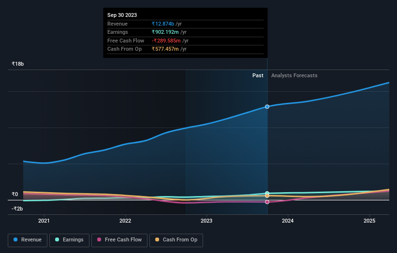
Task: Click the Past region label
Action: (258, 75)
